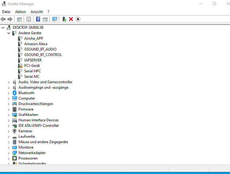Open the Datei menu
Image resolution: width=230 pixels, height=174 pixels.
pos(6,12)
